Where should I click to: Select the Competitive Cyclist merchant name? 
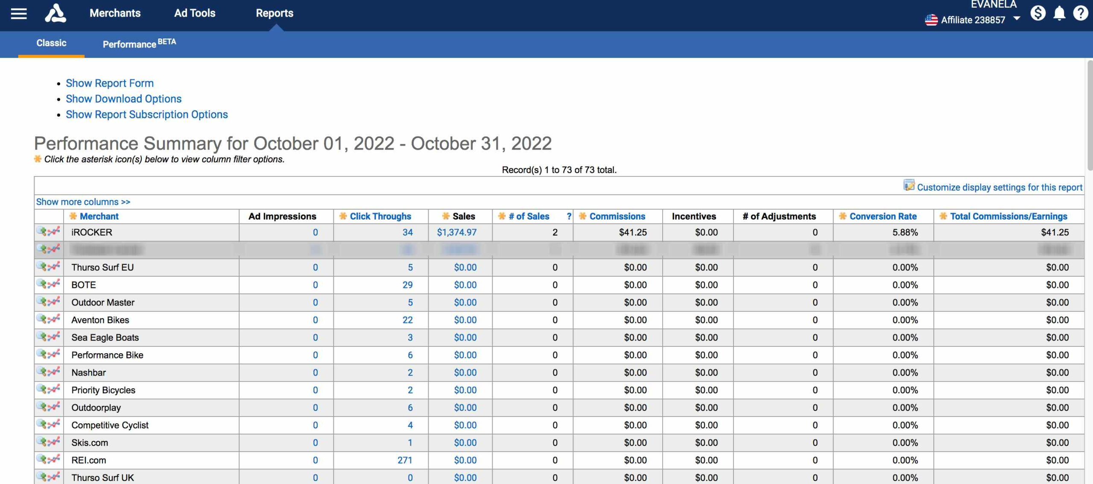coord(110,425)
